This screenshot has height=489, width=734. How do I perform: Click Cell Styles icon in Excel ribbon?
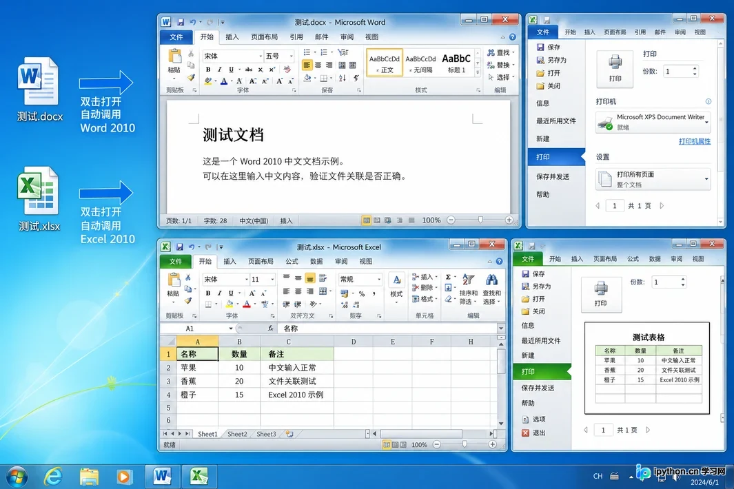(x=396, y=281)
